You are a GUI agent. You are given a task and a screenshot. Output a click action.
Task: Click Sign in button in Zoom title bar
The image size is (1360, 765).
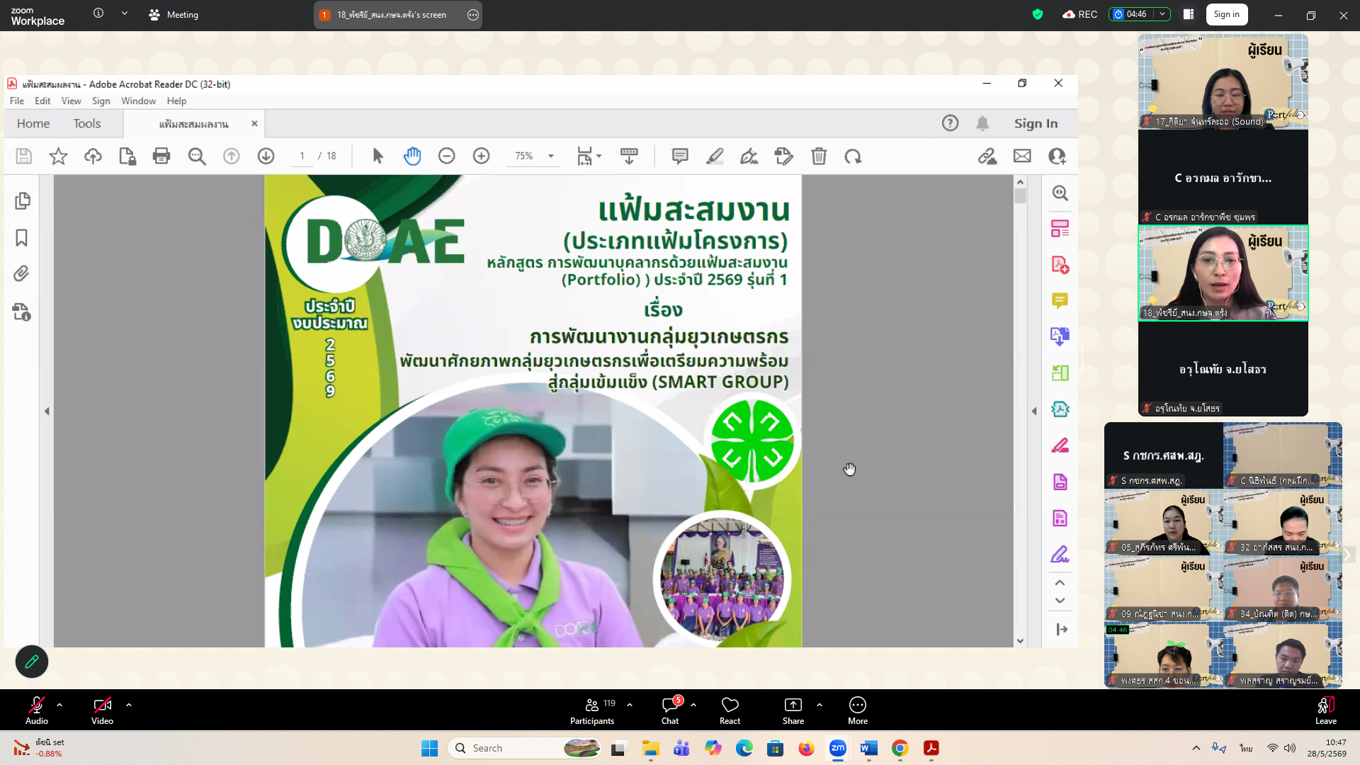tap(1227, 14)
